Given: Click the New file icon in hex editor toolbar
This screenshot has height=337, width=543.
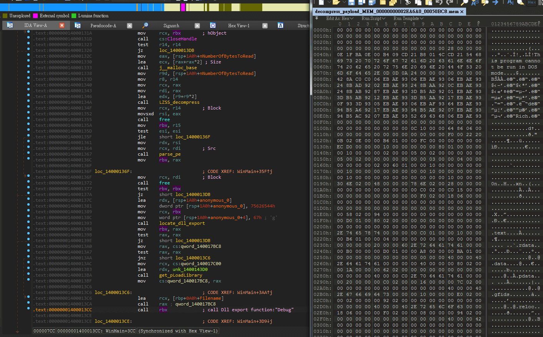Looking at the screenshot, I should tap(321, 2).
